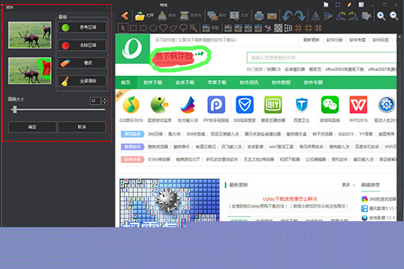Close the removal dialog with X
The image size is (404, 269).
click(107, 7)
